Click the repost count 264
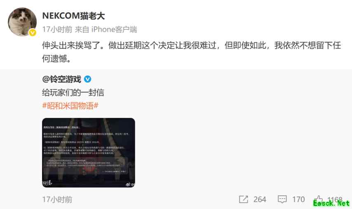352x209 pixels. 260,200
